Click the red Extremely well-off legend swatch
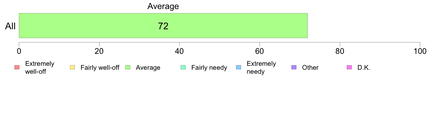Viewport: 430px width, 133px height. tap(17, 68)
